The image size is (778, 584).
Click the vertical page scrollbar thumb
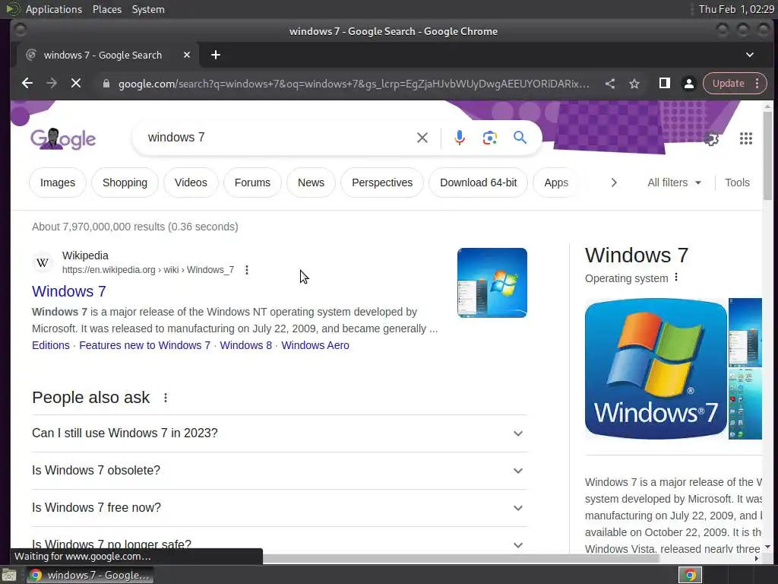pos(767,155)
